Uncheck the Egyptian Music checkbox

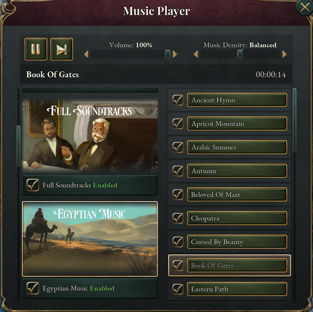coord(33,288)
